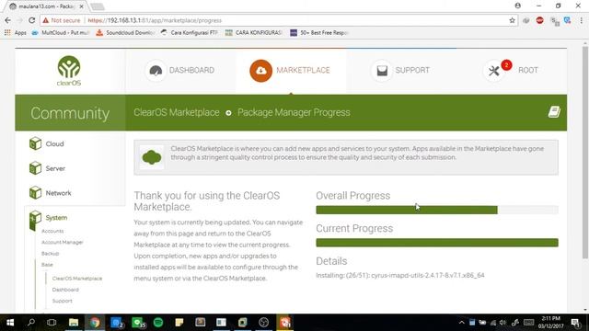Viewport: 589px width, 331px height.
Task: Open Base under System
Action: coord(47,265)
